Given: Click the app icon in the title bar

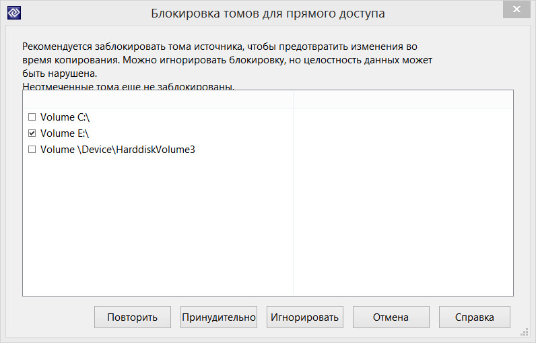Looking at the screenshot, I should (x=12, y=12).
